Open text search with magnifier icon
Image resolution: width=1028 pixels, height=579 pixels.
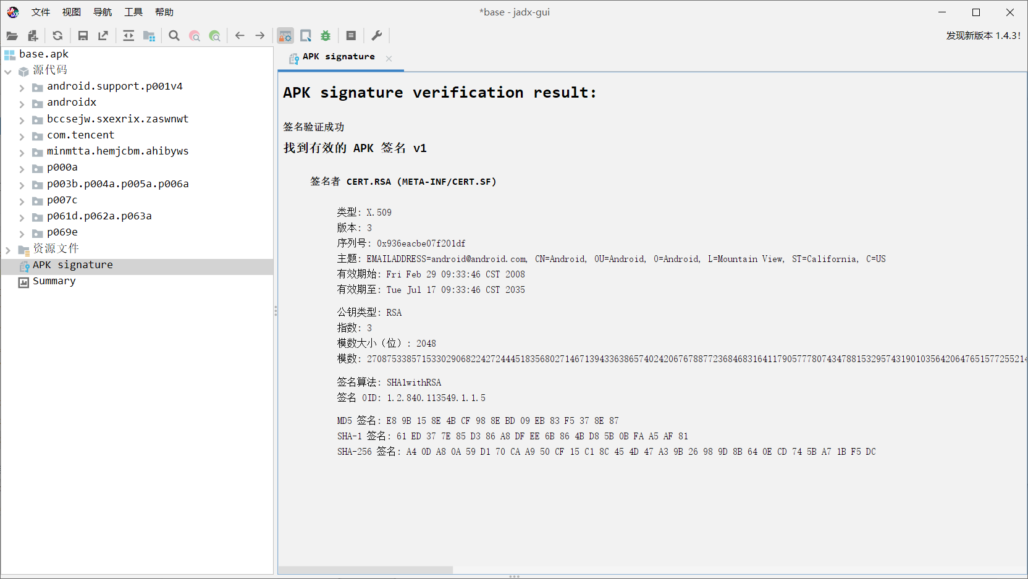point(174,36)
